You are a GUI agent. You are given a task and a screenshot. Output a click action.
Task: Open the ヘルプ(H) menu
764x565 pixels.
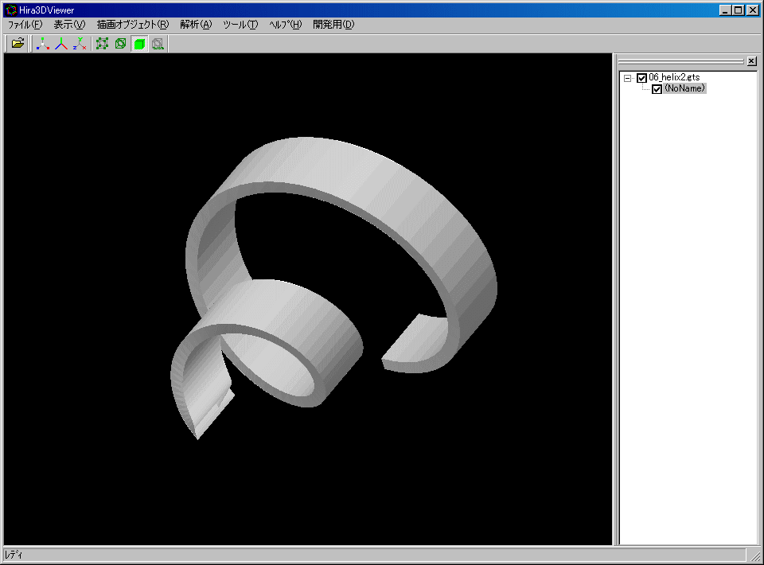click(x=285, y=25)
